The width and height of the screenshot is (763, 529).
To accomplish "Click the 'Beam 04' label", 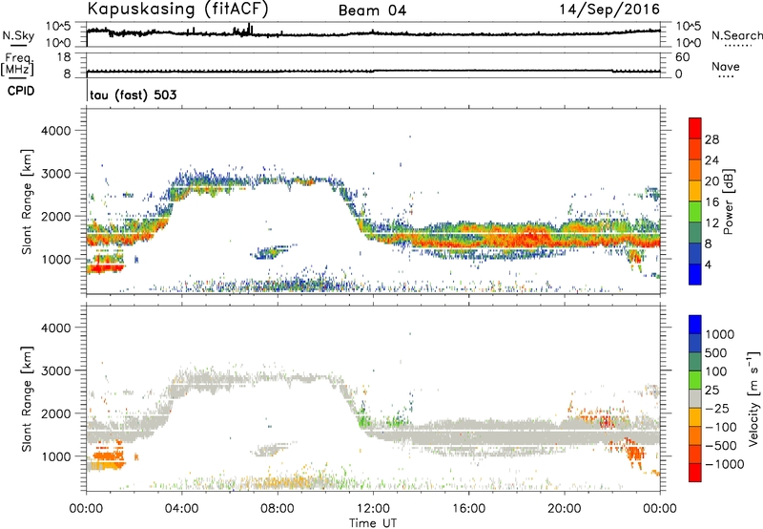I will 372,11.
